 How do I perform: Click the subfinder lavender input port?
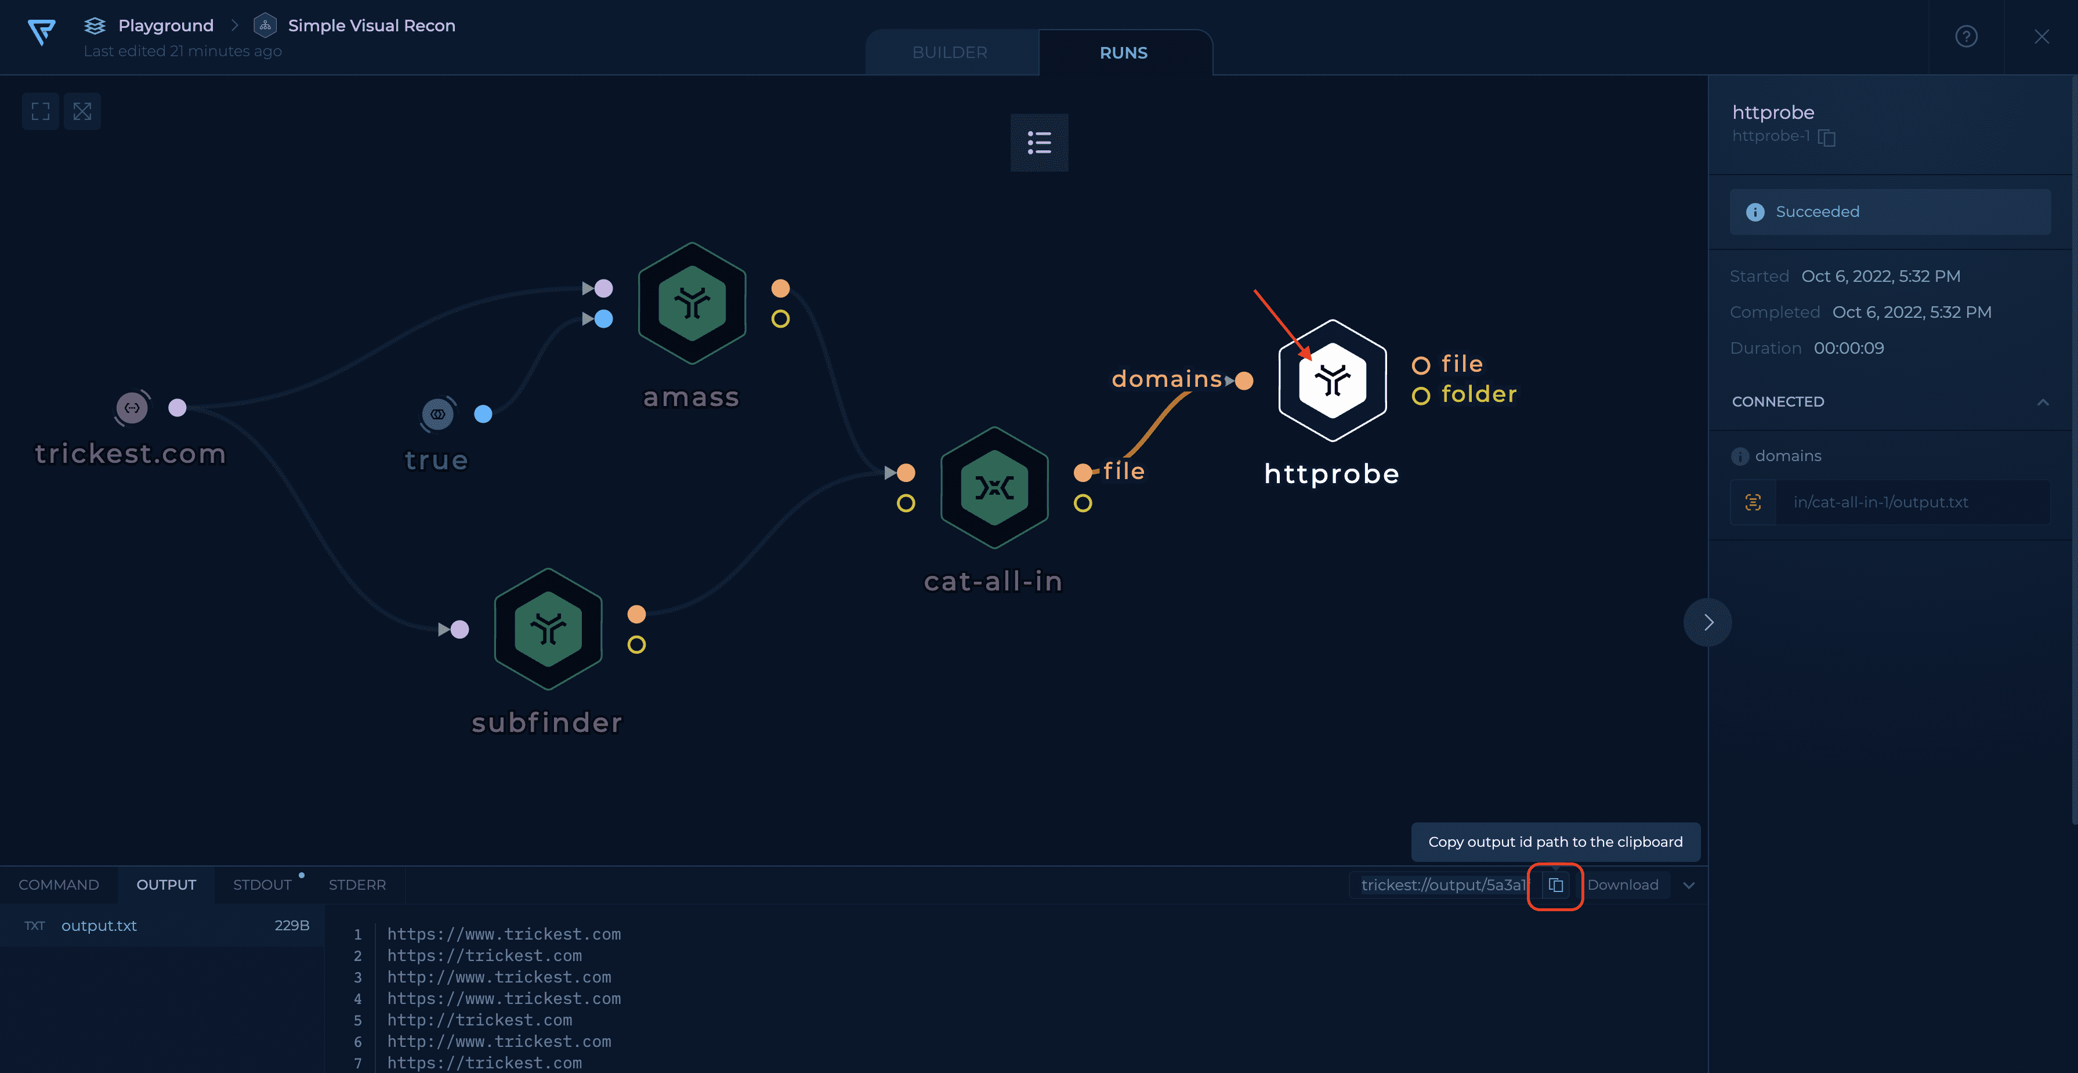(x=460, y=629)
